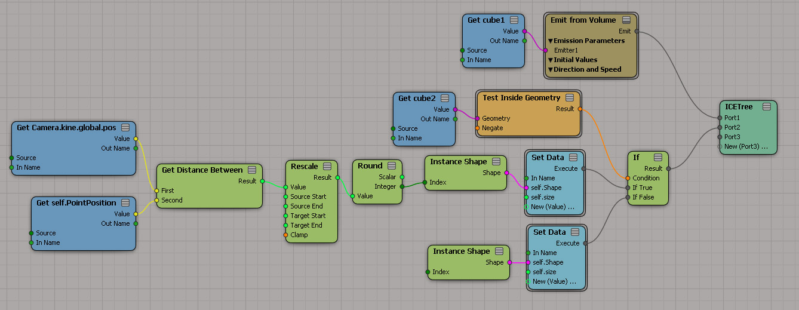The width and height of the screenshot is (799, 310).
Task: Click the Port1 input on ICETree
Action: [x=720, y=118]
